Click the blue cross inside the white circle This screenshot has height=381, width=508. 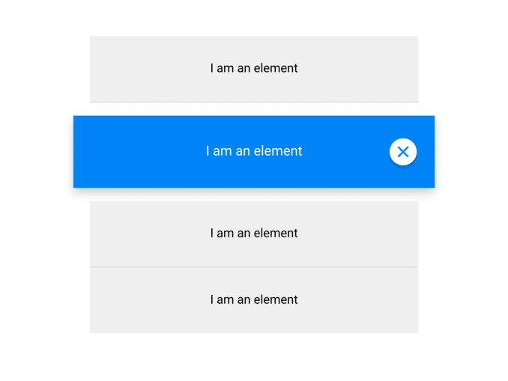[x=403, y=152]
